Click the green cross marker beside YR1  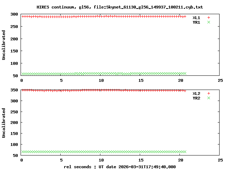click(x=209, y=22)
